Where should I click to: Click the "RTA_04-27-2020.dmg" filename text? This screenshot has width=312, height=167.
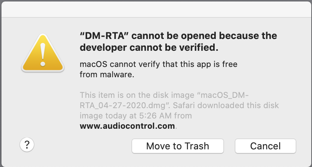coord(122,106)
